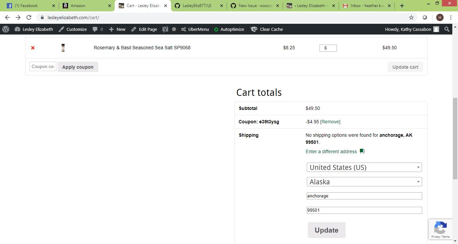Click the page vertical scrollbar
Screen dimensions: 458x244
tap(455, 139)
